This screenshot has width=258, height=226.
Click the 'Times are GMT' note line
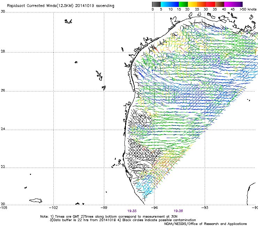[x=109, y=217]
